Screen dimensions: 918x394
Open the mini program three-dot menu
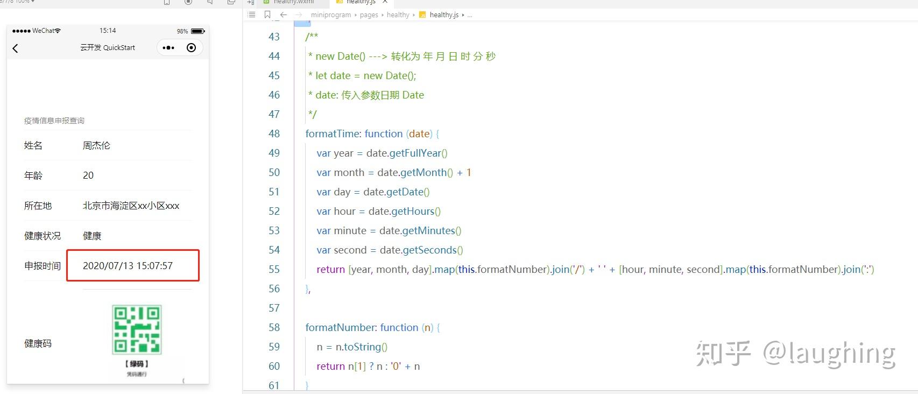click(x=168, y=48)
